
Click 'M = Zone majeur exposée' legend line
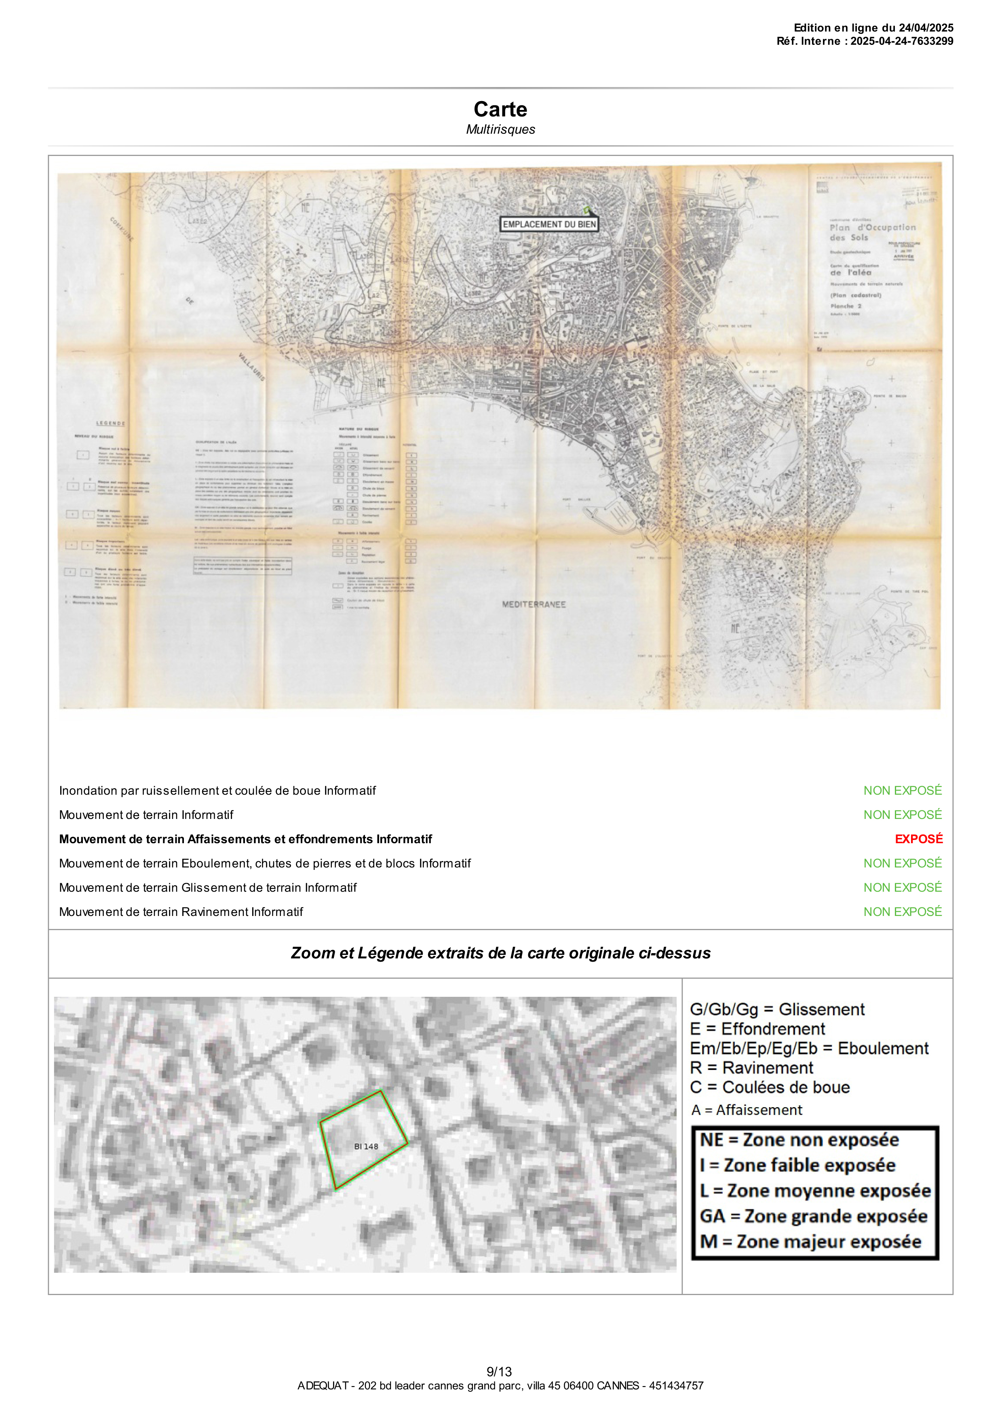click(810, 1241)
